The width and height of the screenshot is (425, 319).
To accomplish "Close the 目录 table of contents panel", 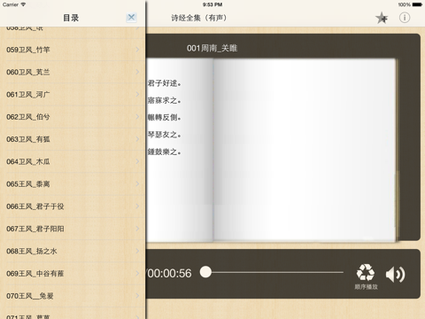I will (131, 18).
